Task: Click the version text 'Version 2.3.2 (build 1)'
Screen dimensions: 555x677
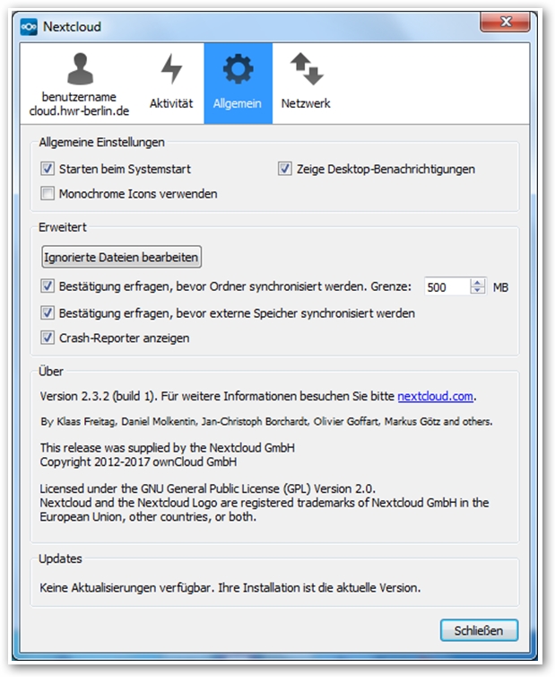Action: (x=99, y=396)
